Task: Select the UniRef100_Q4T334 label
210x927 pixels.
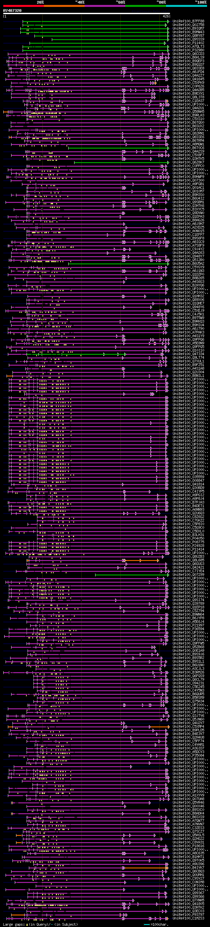Action: pos(188,354)
